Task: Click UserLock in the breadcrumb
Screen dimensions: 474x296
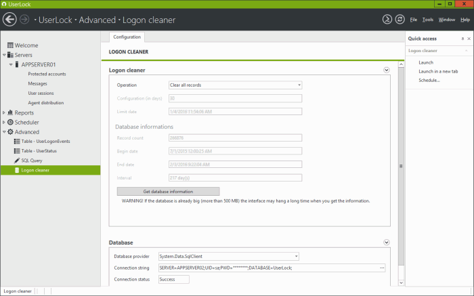Action: click(x=56, y=20)
